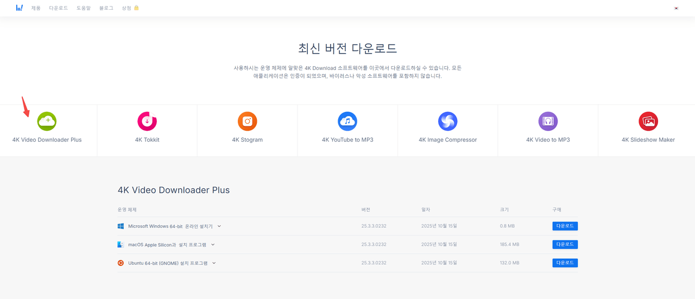Click the 최신 버전 다운로드 heading
Viewport: 695px width, 299px height.
pos(347,48)
